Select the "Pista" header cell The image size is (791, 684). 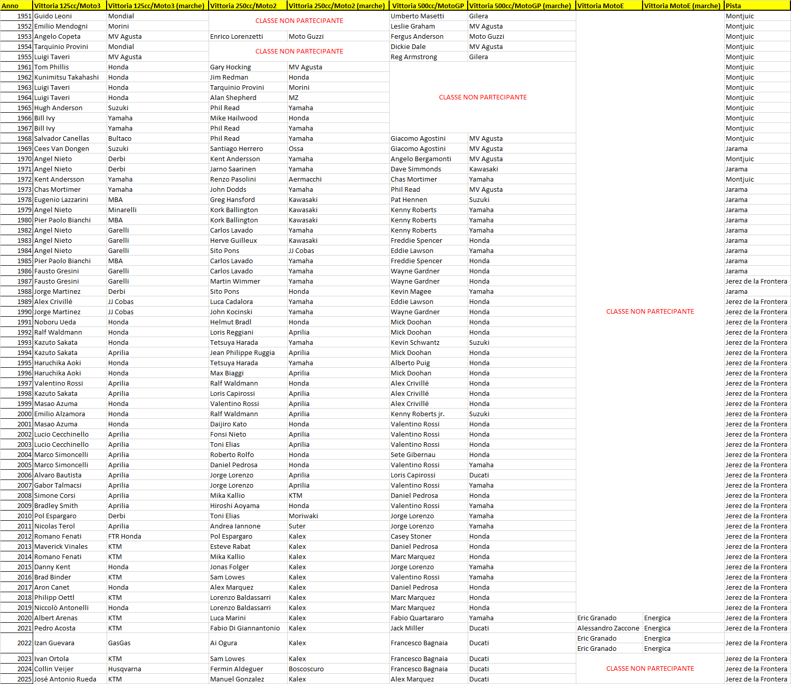[x=757, y=6]
